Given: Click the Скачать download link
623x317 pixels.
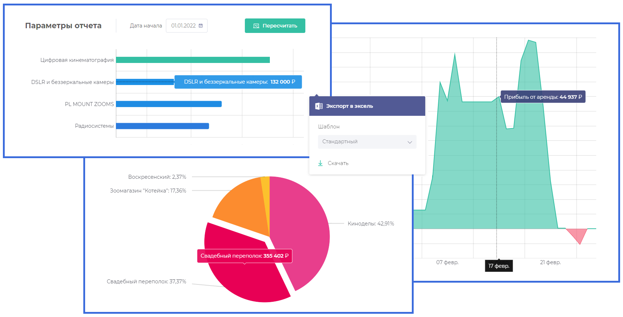Looking at the screenshot, I should [x=338, y=163].
